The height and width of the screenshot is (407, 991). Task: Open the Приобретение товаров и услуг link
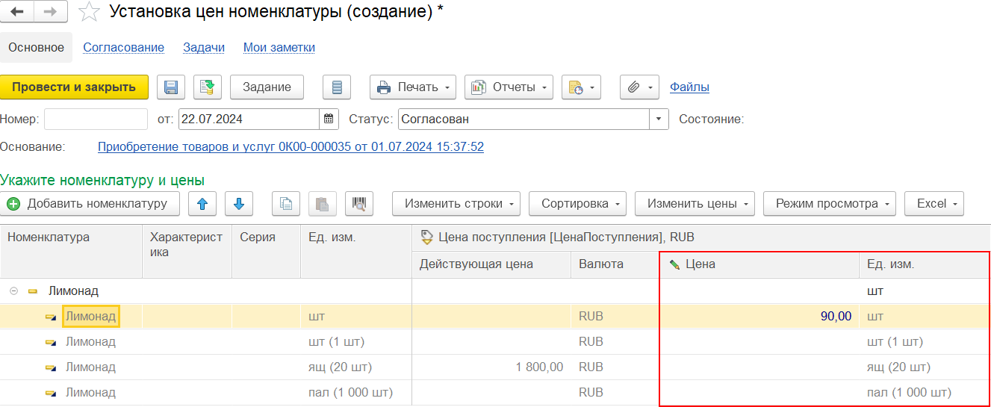pyautogui.click(x=291, y=147)
